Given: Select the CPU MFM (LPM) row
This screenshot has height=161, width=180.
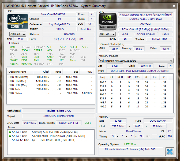Looking at the screenshot, I should (x=51, y=77).
